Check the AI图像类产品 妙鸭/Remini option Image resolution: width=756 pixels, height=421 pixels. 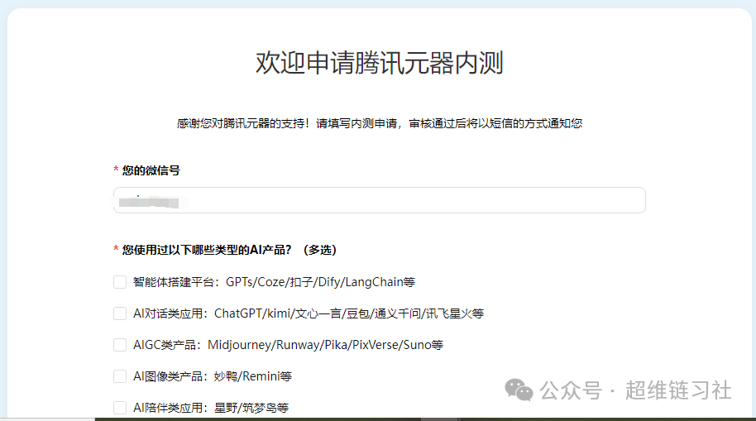pyautogui.click(x=120, y=376)
